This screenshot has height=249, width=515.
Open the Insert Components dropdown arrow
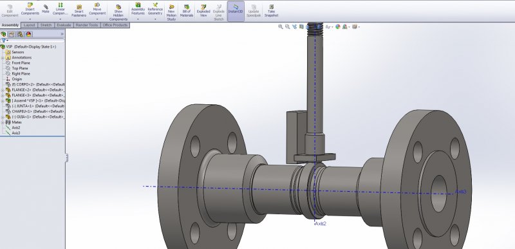pos(30,19)
